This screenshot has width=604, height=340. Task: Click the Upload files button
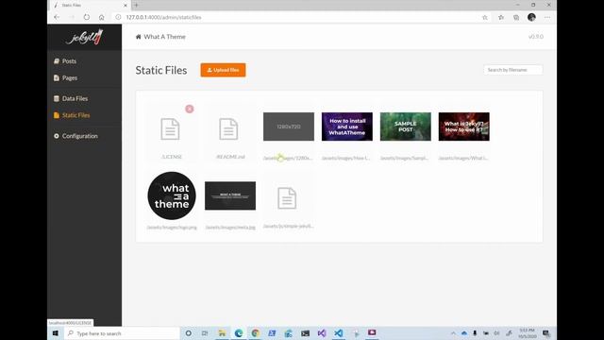(x=223, y=70)
